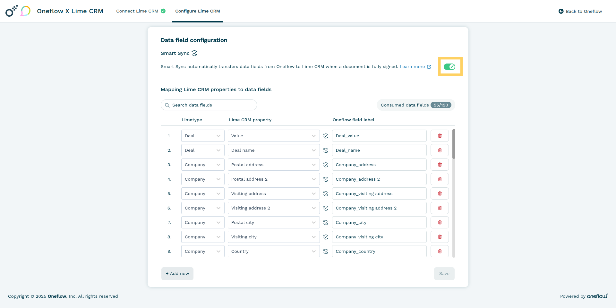Edit the Company_visiting city label input
The image size is (616, 308).
point(379,237)
